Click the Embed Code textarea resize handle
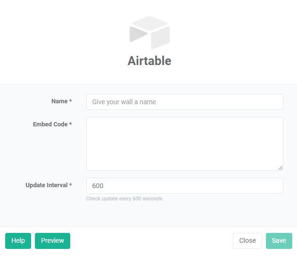The height and width of the screenshot is (256, 297). (280, 168)
